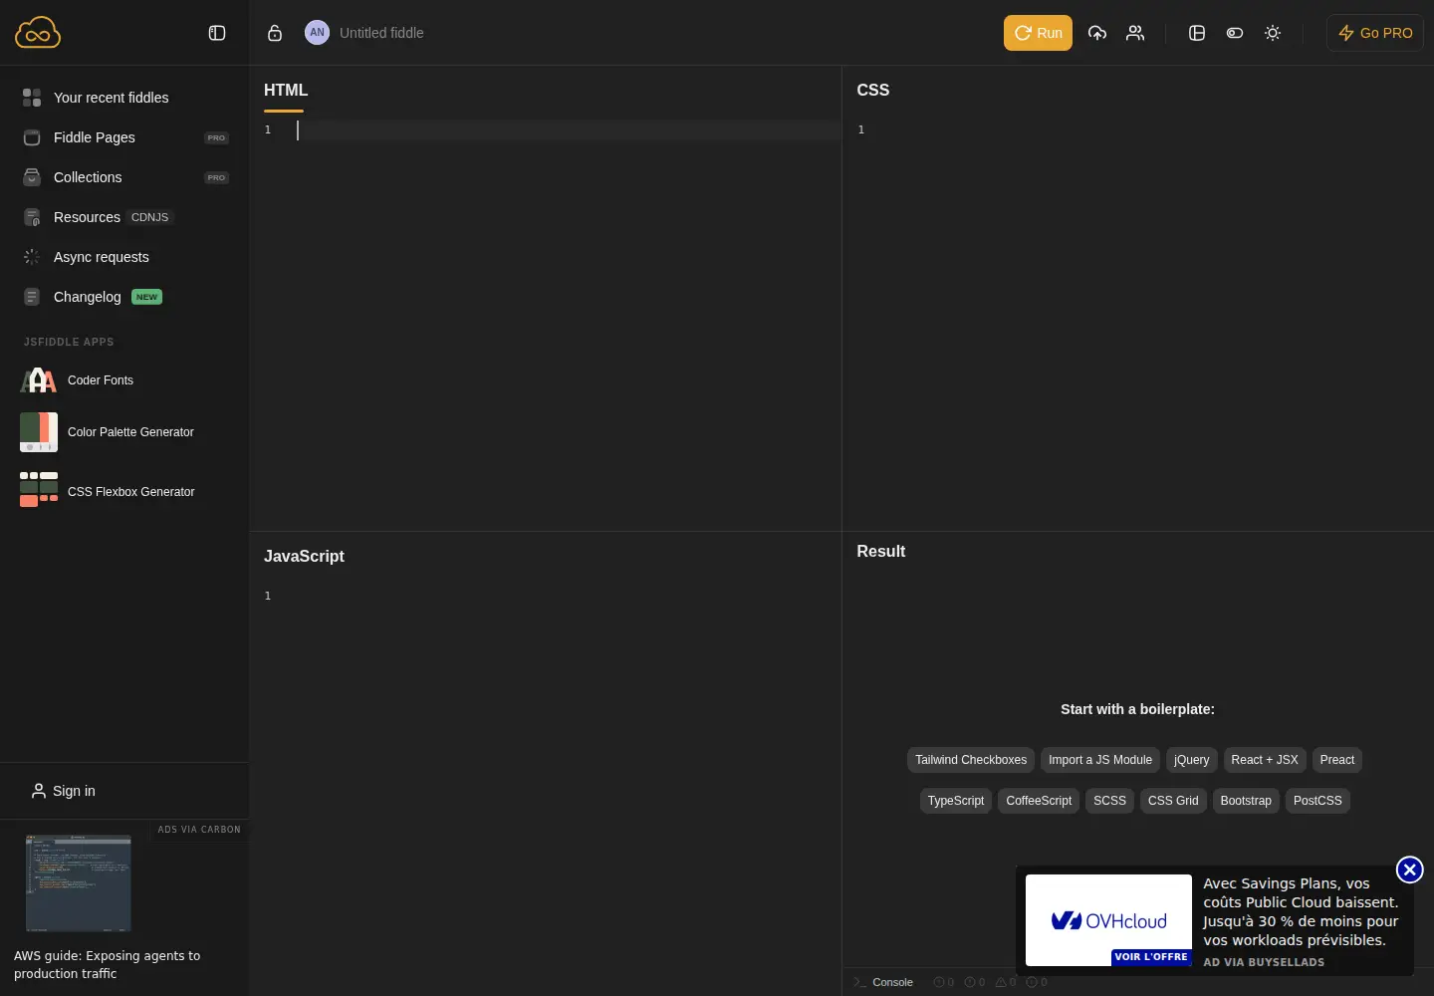Screen dimensions: 1434x996
Task: Open the CSS Flexbox Generator app
Action: point(108,490)
